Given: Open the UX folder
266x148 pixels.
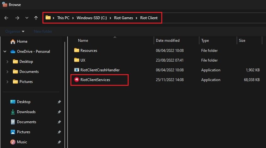Looking at the screenshot, I should click(83, 60).
